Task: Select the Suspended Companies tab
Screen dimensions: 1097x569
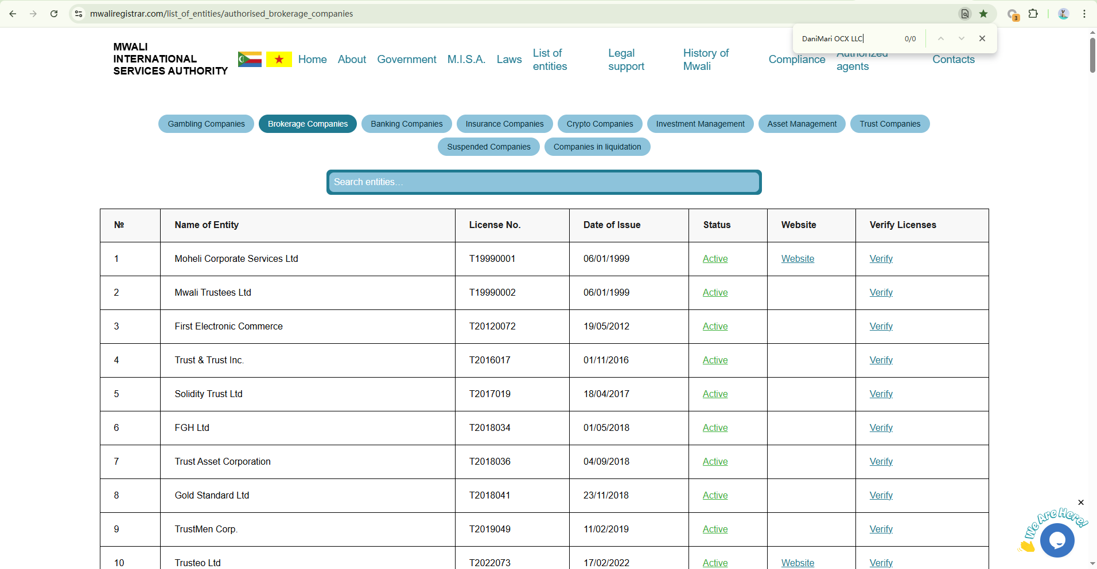Action: click(488, 147)
